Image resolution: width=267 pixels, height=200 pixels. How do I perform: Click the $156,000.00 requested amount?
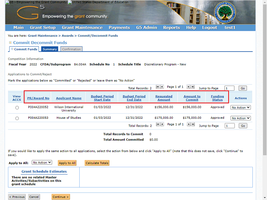(x=164, y=107)
